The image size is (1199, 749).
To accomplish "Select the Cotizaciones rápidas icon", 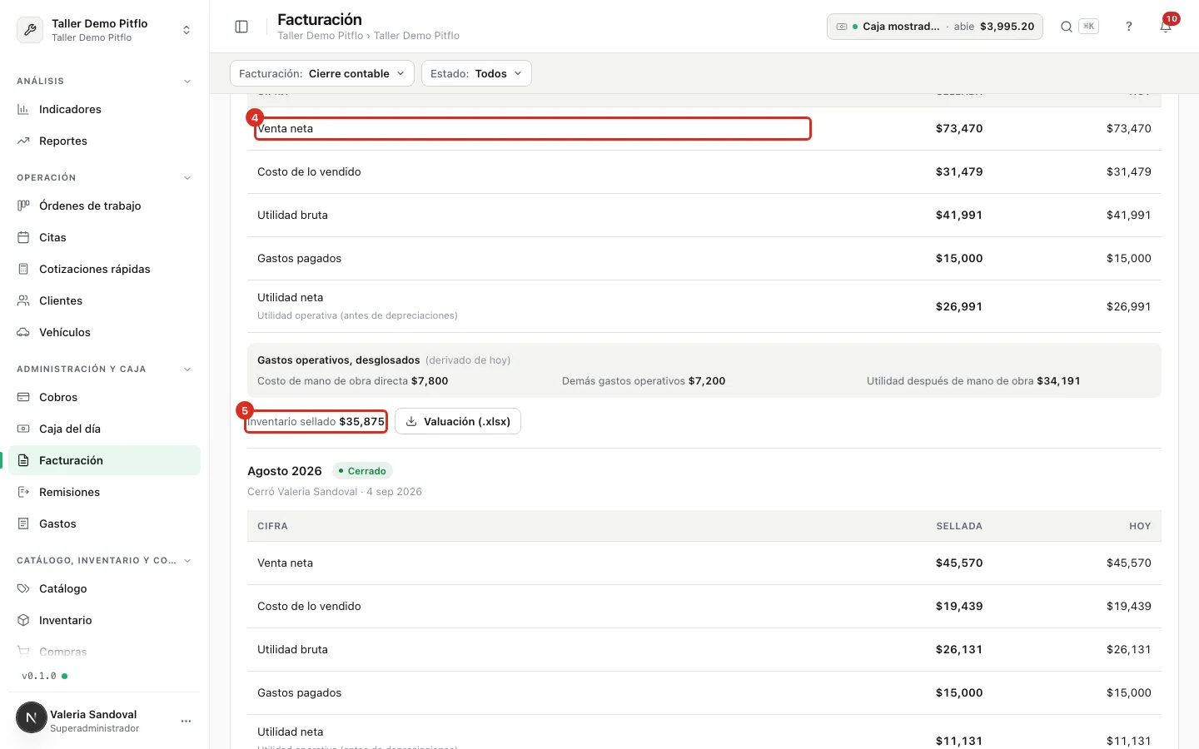I will click(x=23, y=269).
